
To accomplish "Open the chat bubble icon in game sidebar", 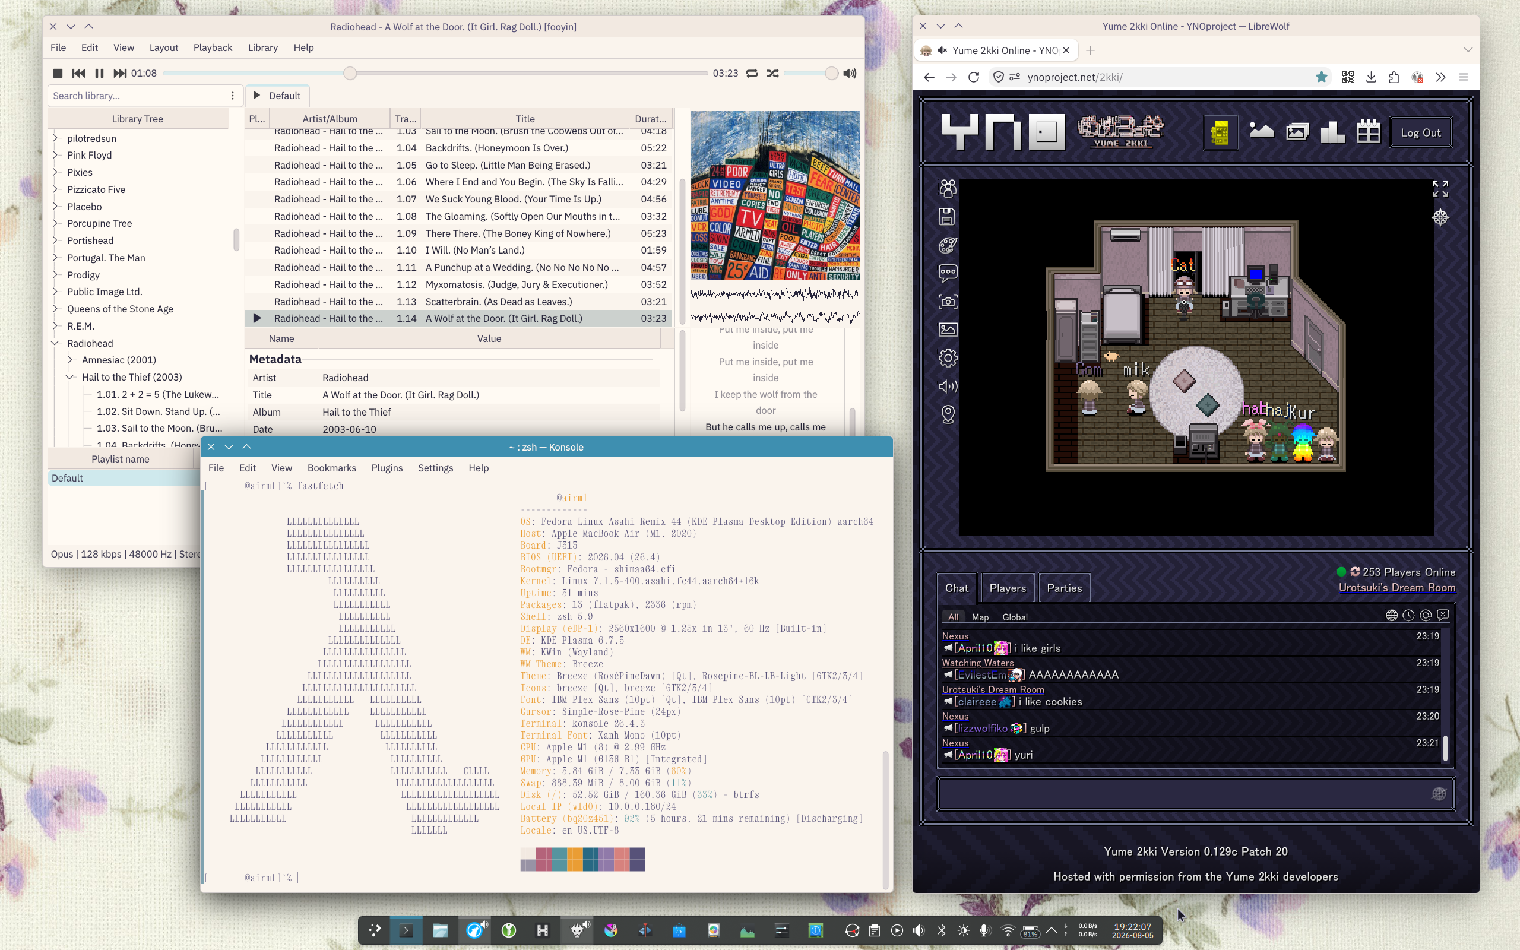I will click(x=947, y=273).
